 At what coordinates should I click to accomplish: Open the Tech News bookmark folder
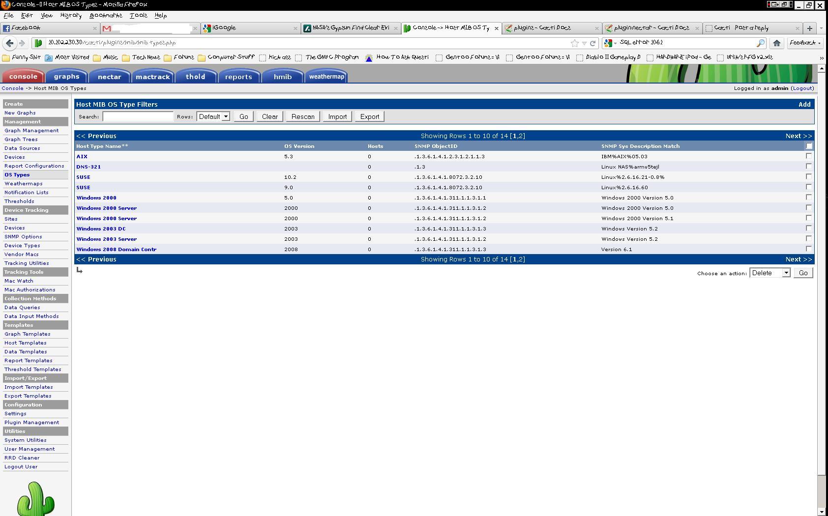click(x=141, y=57)
